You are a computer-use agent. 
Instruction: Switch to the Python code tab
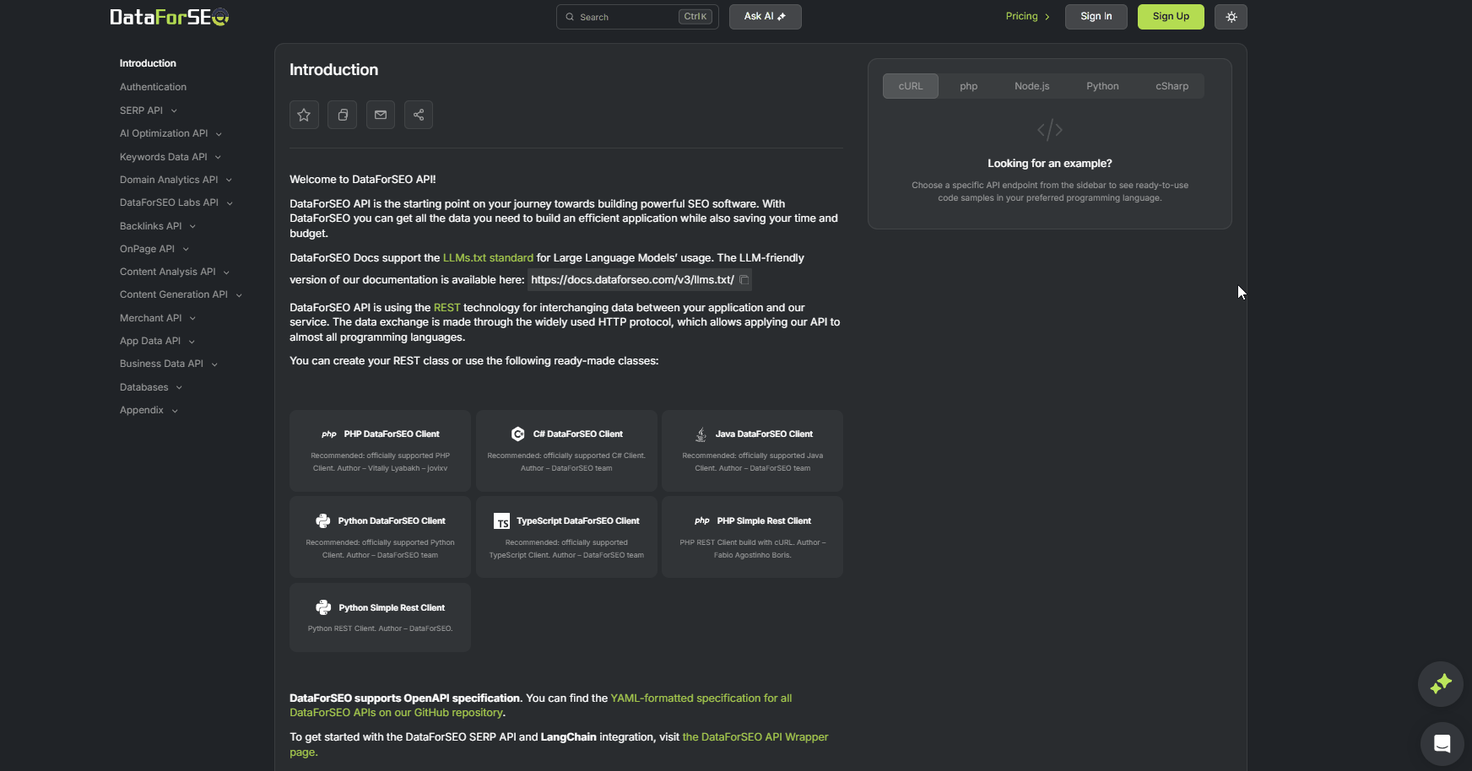1102,86
